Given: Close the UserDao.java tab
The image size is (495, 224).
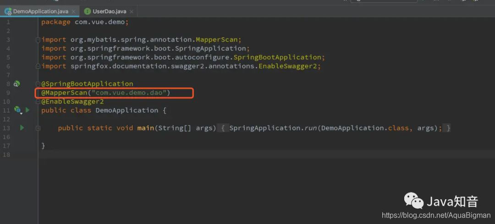Looking at the screenshot, I should 132,11.
